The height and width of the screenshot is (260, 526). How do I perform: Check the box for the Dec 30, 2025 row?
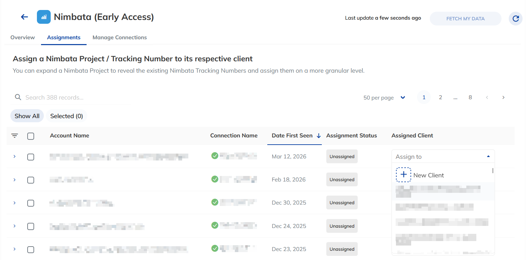click(31, 203)
